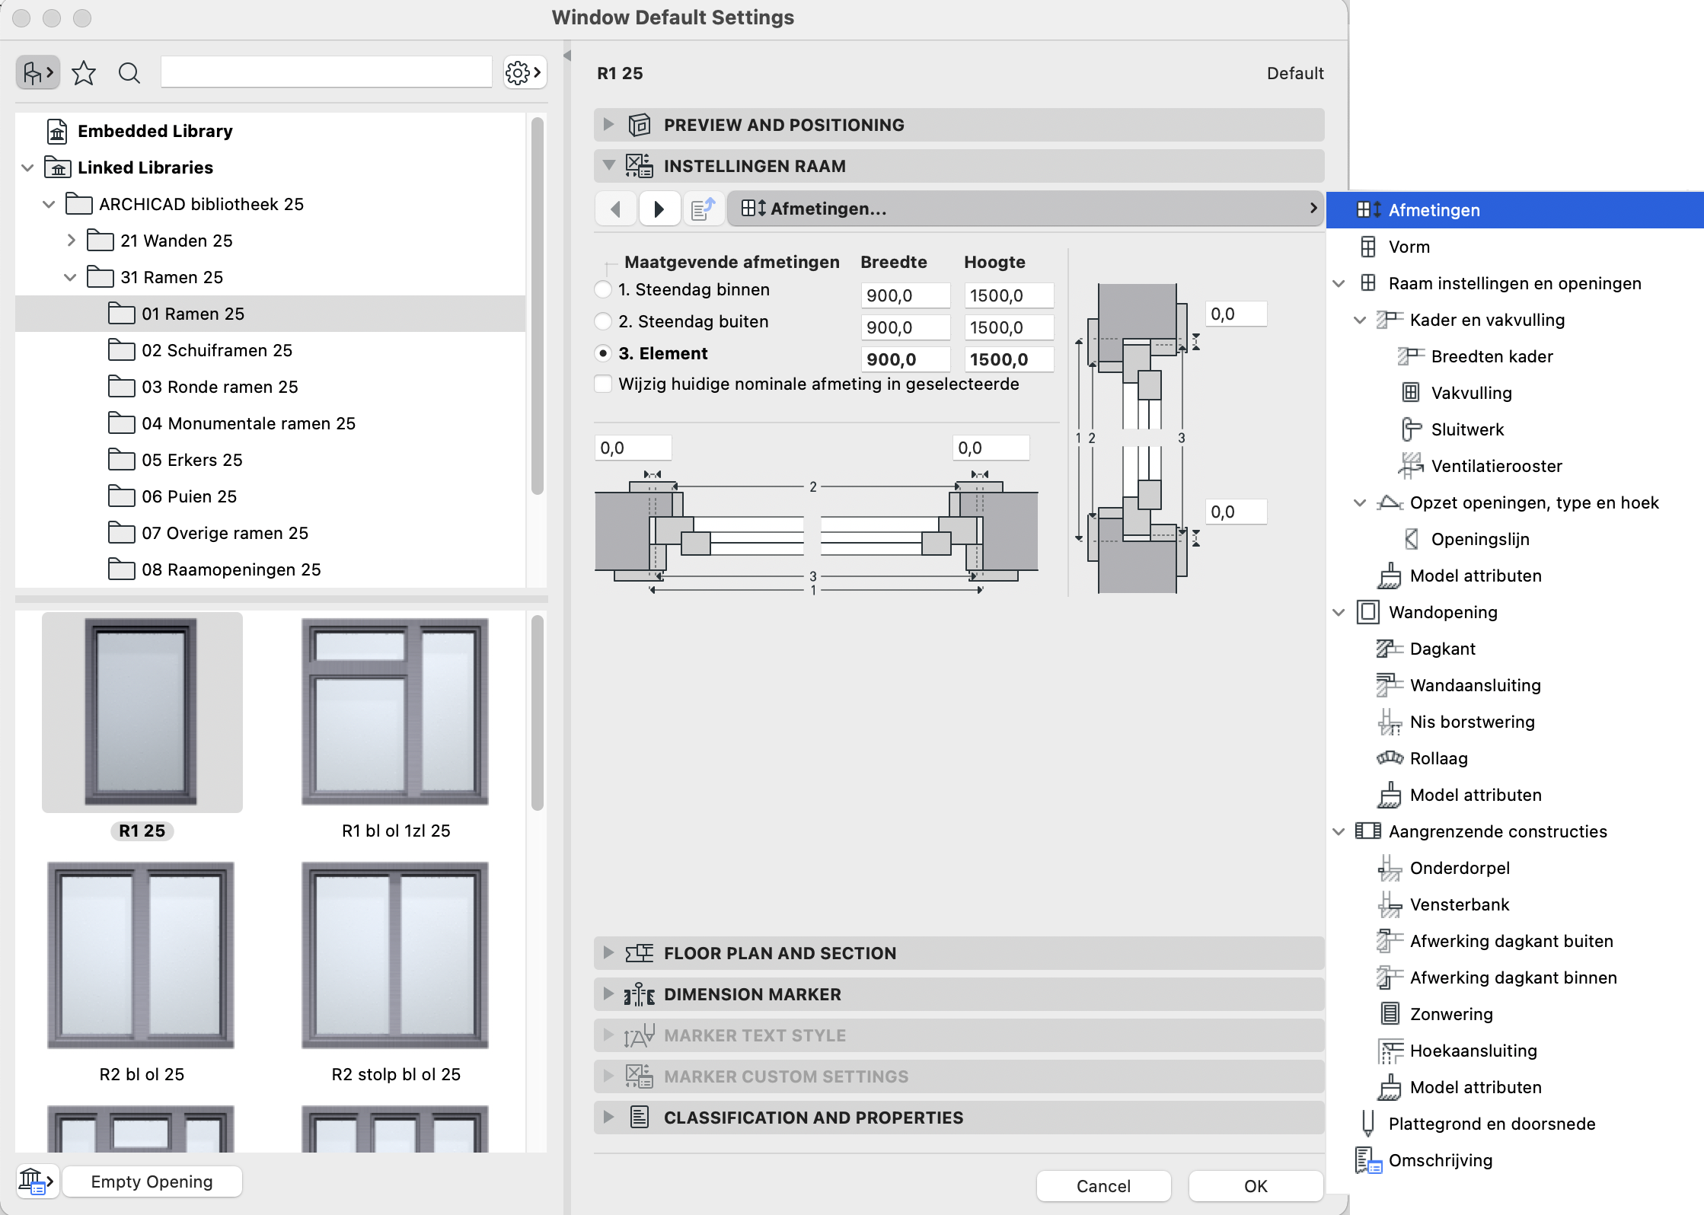The width and height of the screenshot is (1704, 1215).
Task: Choose Wandaansluiting from page list
Action: 1475,685
